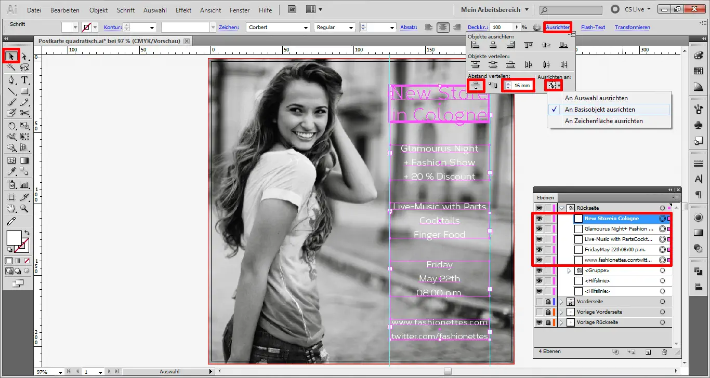Click vertical distribute spacing icon
Screen dimensions: 710x378
476,85
